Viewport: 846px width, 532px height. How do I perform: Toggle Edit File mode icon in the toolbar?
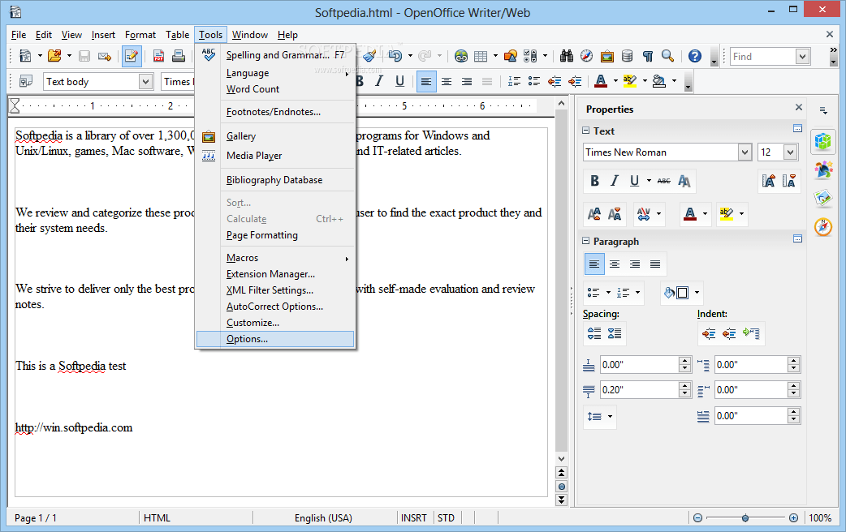tap(131, 56)
